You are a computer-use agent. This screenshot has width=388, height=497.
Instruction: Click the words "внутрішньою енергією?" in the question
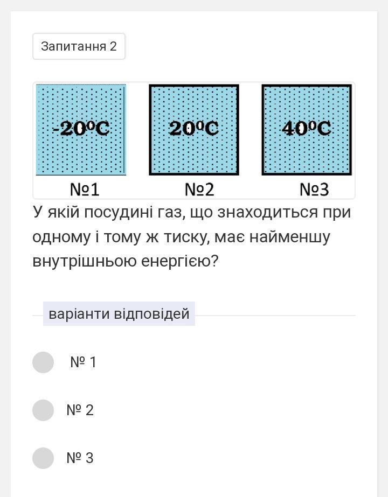coord(126,261)
